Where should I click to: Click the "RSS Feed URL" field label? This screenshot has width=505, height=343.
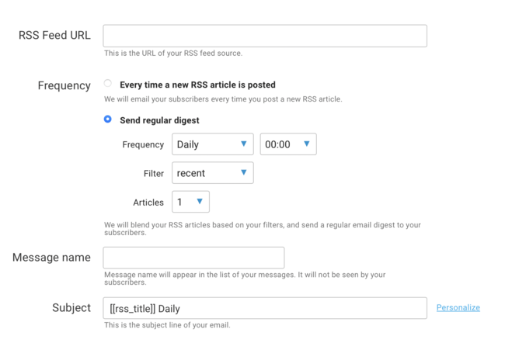[x=54, y=36]
